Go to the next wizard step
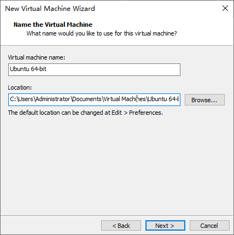234x235 pixels. 165,226
